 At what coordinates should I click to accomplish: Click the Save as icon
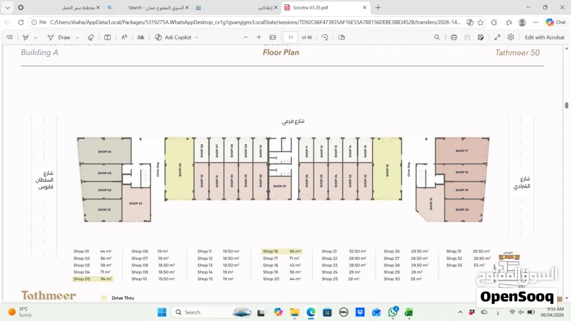(481, 37)
